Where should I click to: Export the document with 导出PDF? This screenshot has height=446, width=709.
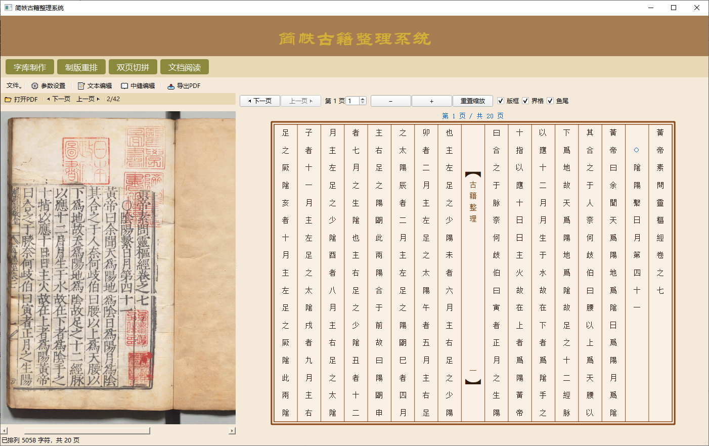coord(184,86)
